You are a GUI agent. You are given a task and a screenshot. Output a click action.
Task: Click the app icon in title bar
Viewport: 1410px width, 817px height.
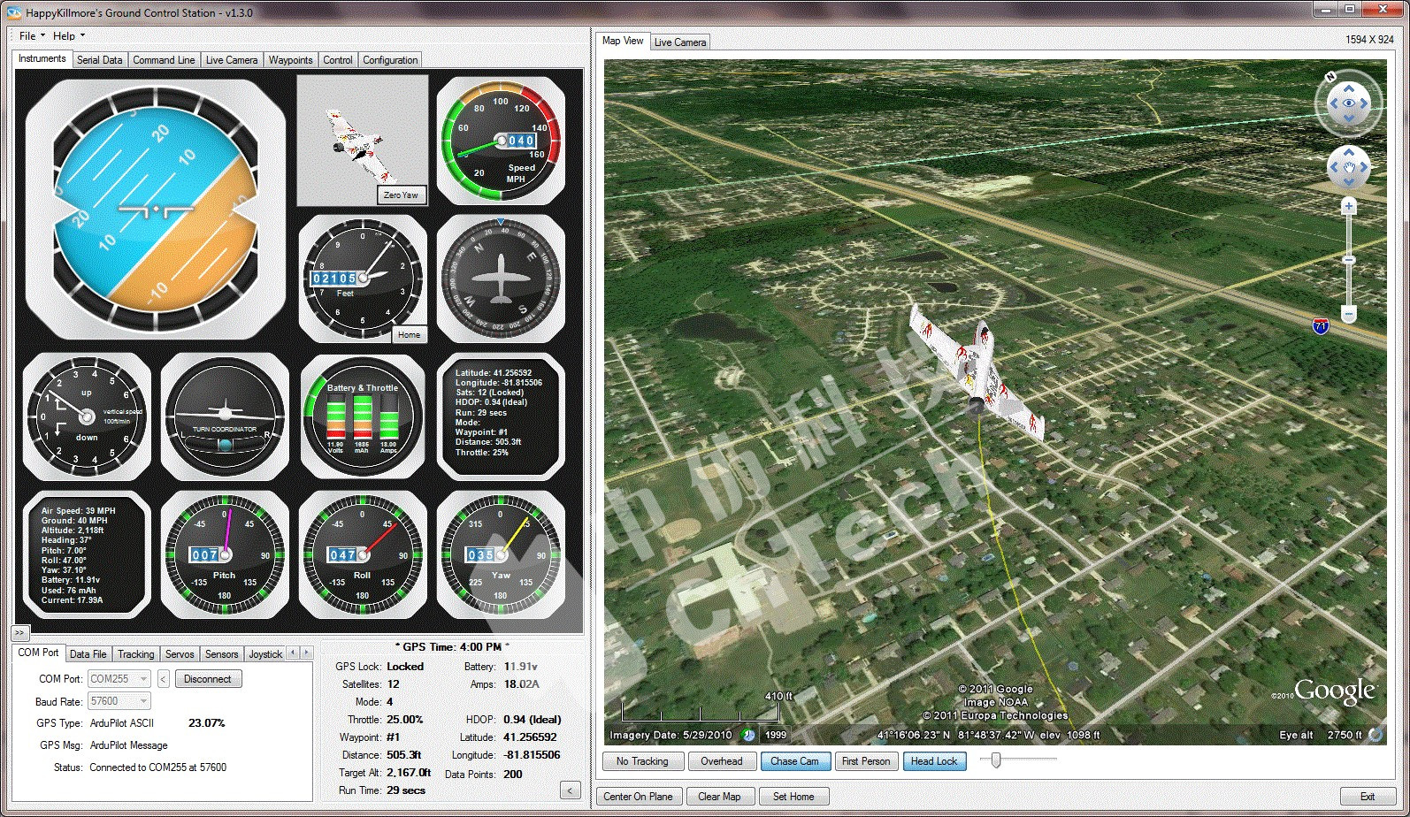pyautogui.click(x=13, y=12)
